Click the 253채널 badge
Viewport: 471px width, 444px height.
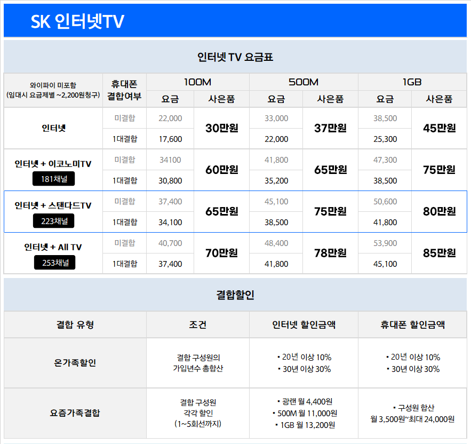tap(54, 263)
